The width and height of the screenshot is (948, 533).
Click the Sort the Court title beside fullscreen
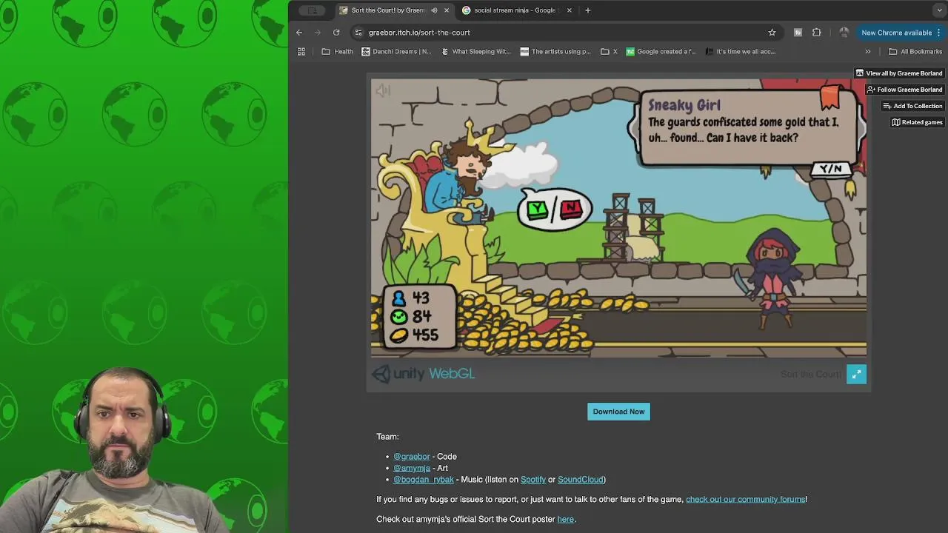[810, 375]
